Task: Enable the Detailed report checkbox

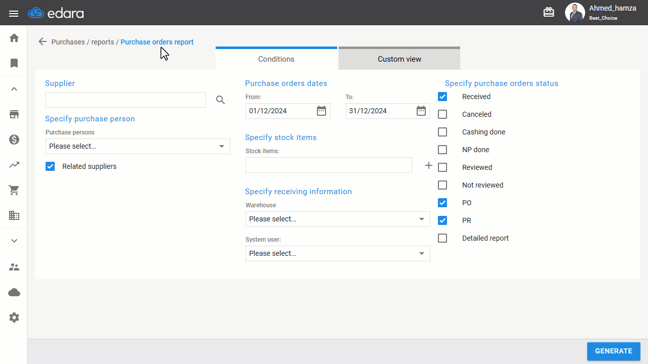Action: (x=442, y=238)
